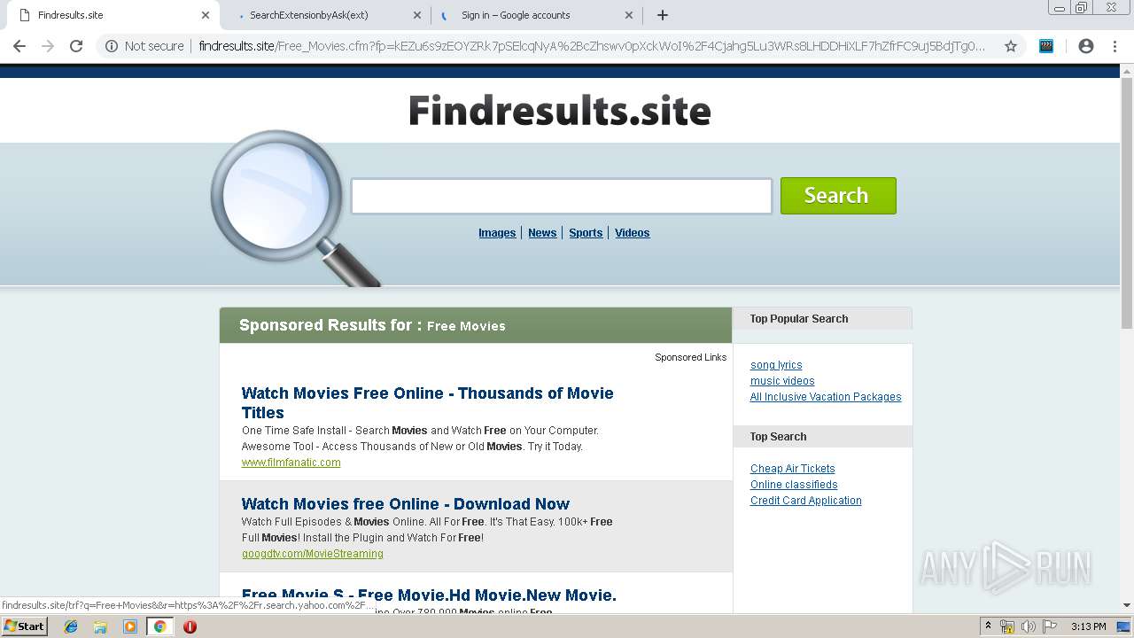The height and width of the screenshot is (638, 1134).
Task: Open All Inclusive Vacation Packages link
Action: (x=826, y=397)
